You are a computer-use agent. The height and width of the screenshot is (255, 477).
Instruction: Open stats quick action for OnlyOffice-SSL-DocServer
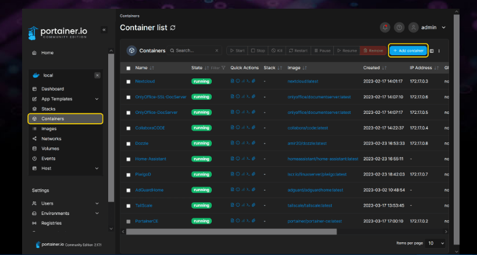pyautogui.click(x=243, y=96)
